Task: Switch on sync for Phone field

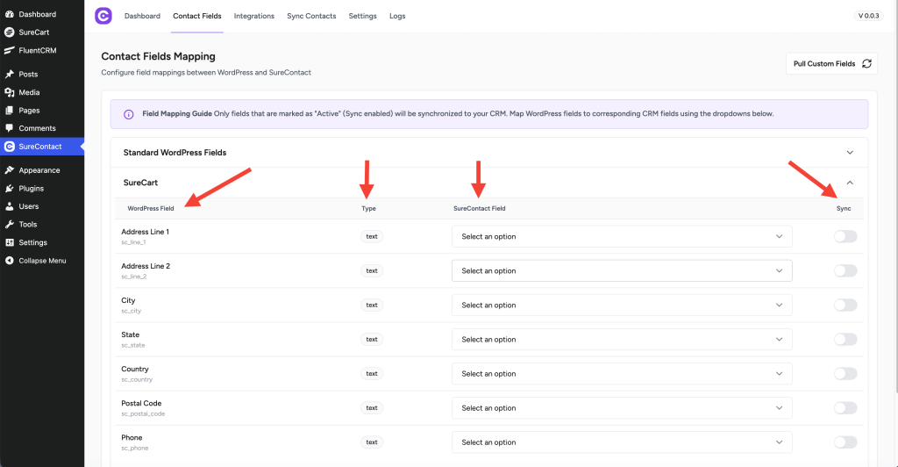Action: [845, 442]
